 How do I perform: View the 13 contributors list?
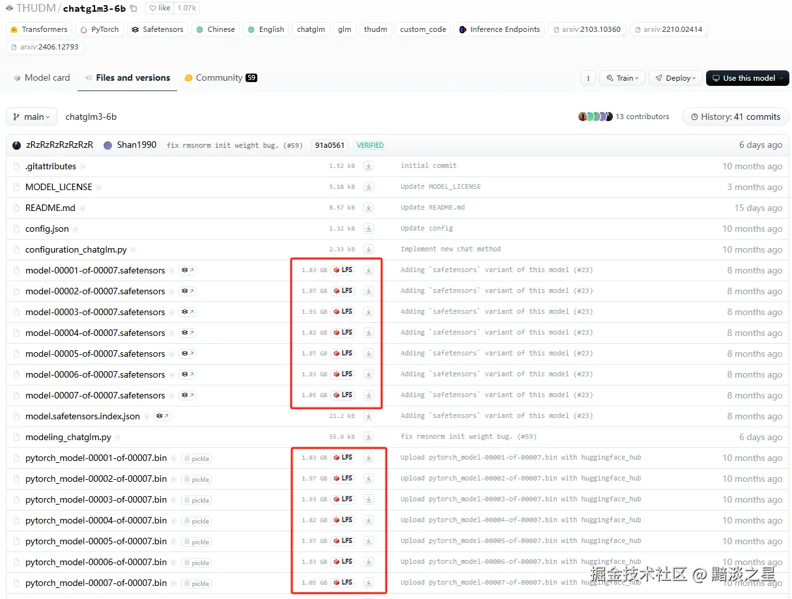623,117
